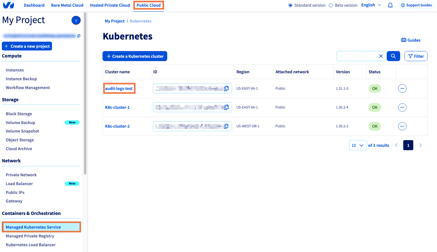Collapse the My Project sidebar
Image resolution: width=437 pixels, height=252 pixels.
pyautogui.click(x=76, y=20)
